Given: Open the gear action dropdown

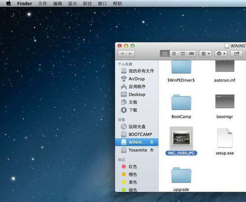Looking at the screenshot, I should 221,54.
